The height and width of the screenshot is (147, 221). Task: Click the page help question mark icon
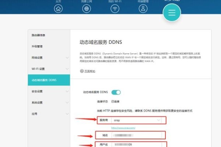pyautogui.click(x=82, y=71)
